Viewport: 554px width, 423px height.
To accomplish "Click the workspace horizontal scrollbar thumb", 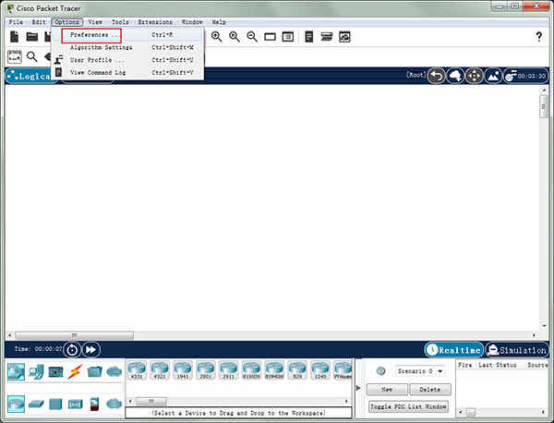I will pos(74,335).
